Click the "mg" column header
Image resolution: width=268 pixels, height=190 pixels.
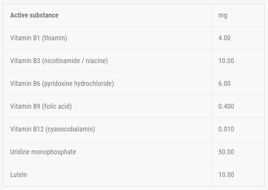[223, 15]
